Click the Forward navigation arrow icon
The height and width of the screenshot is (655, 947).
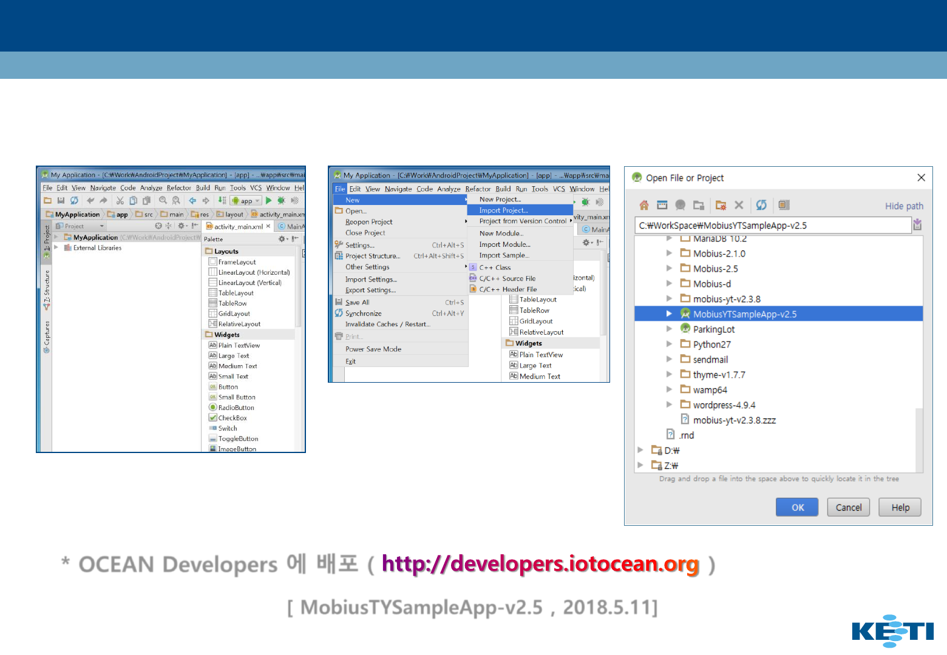206,200
